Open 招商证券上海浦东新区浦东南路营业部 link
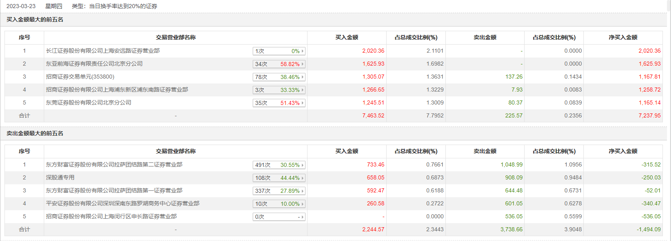The height and width of the screenshot is (241, 671). (x=117, y=90)
